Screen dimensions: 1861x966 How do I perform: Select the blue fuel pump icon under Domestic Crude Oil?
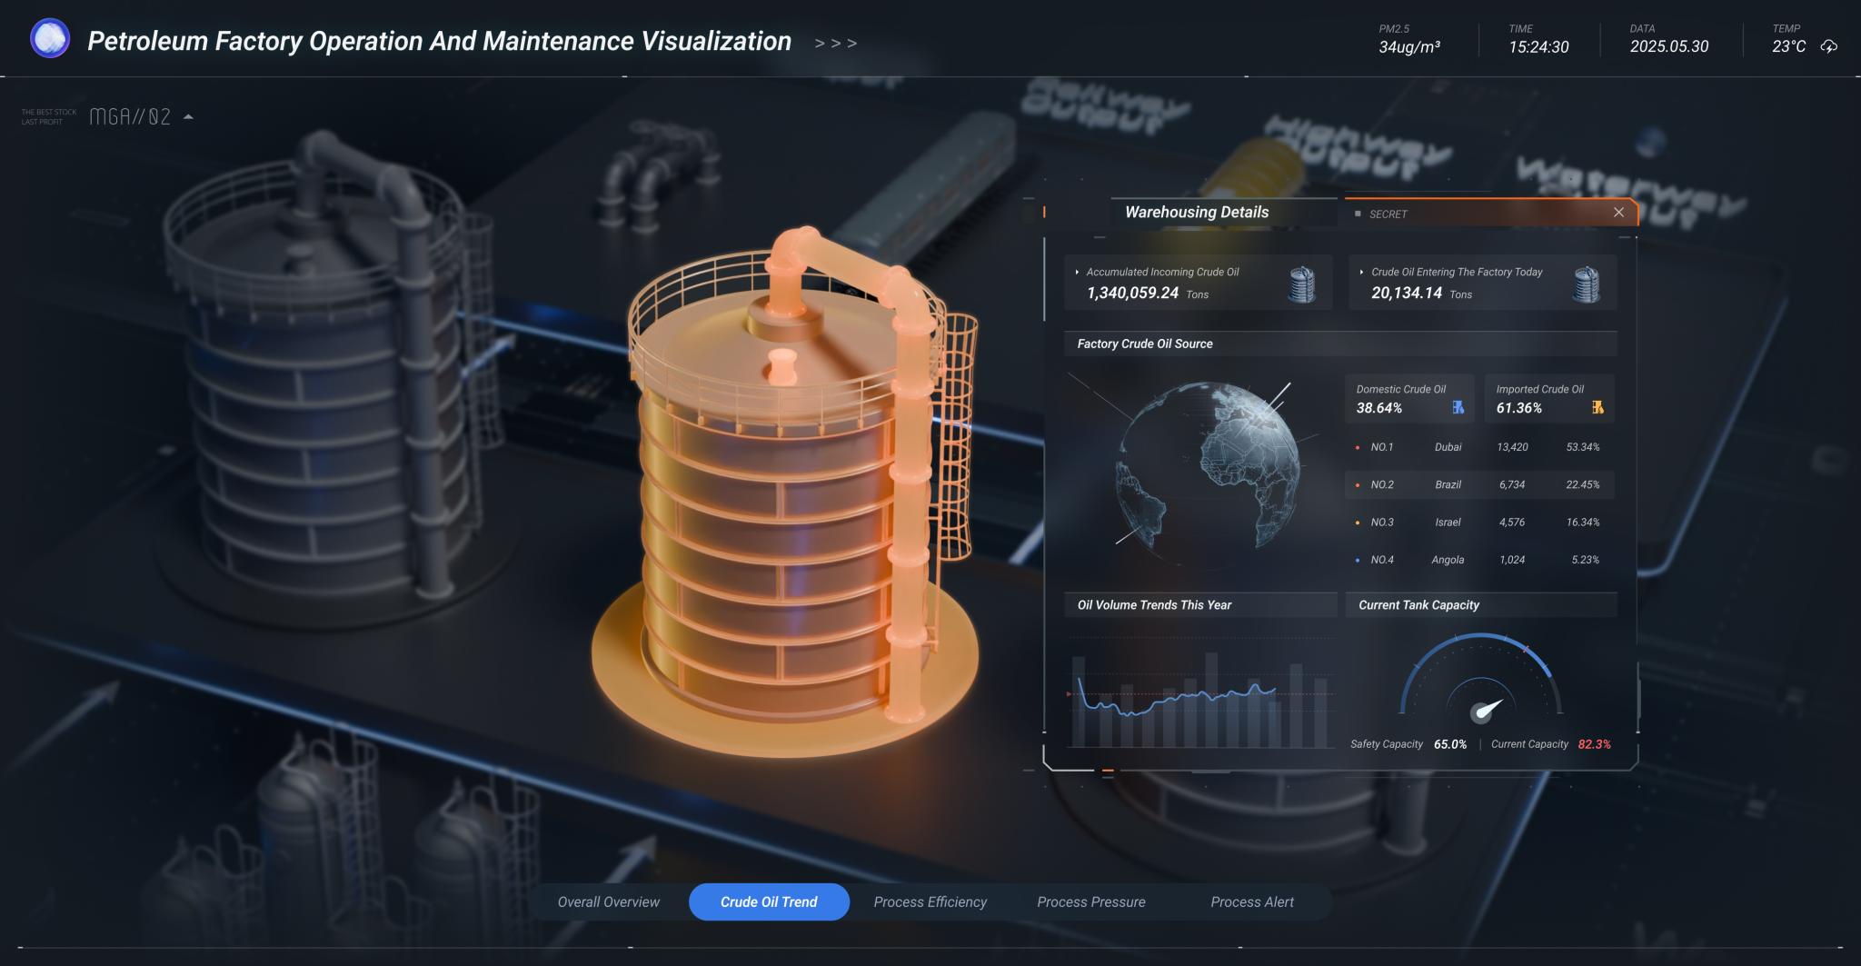[x=1458, y=408]
